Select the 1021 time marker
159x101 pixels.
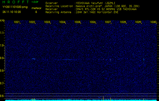click(x=17, y=22)
